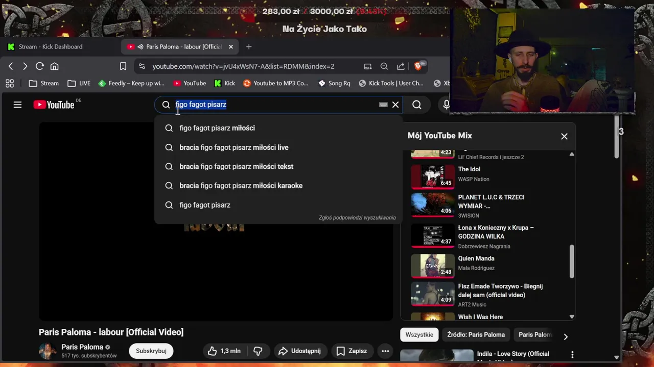Open the zoom magnifier icon in address bar

[384, 66]
